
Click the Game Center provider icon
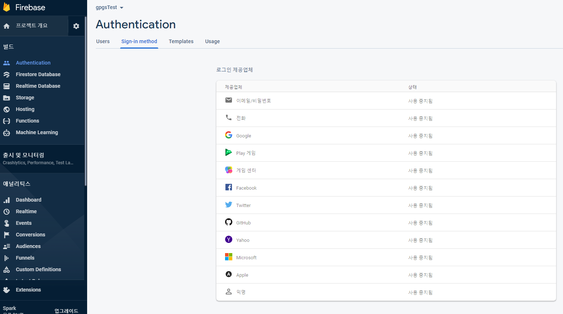[x=229, y=170]
